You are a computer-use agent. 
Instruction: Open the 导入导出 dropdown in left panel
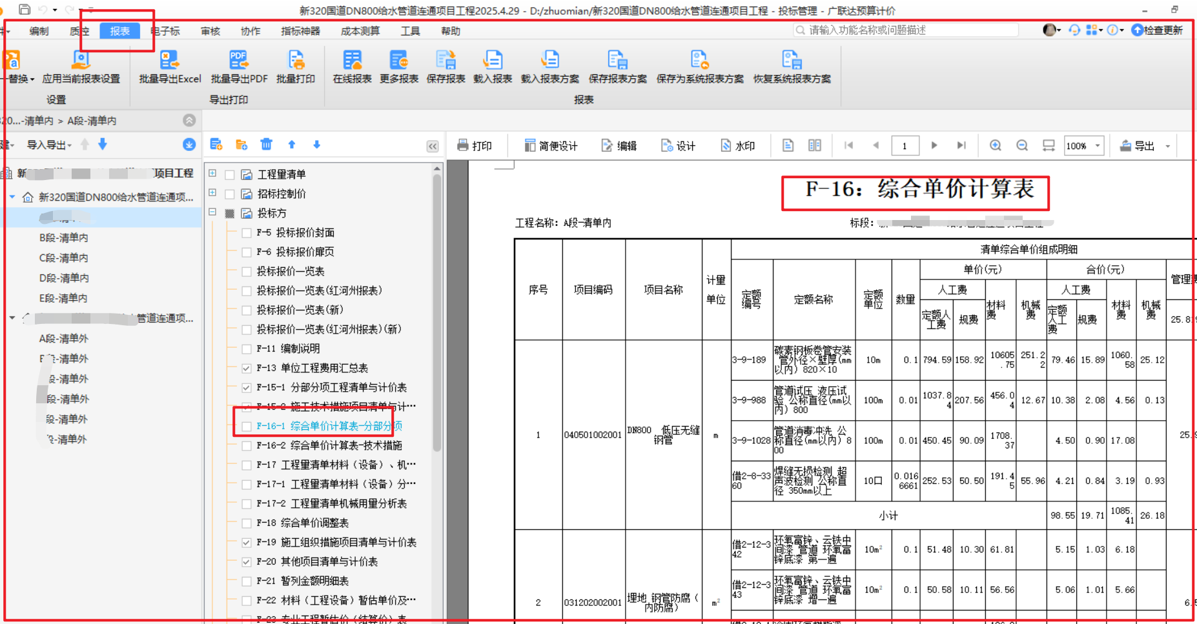coord(49,145)
